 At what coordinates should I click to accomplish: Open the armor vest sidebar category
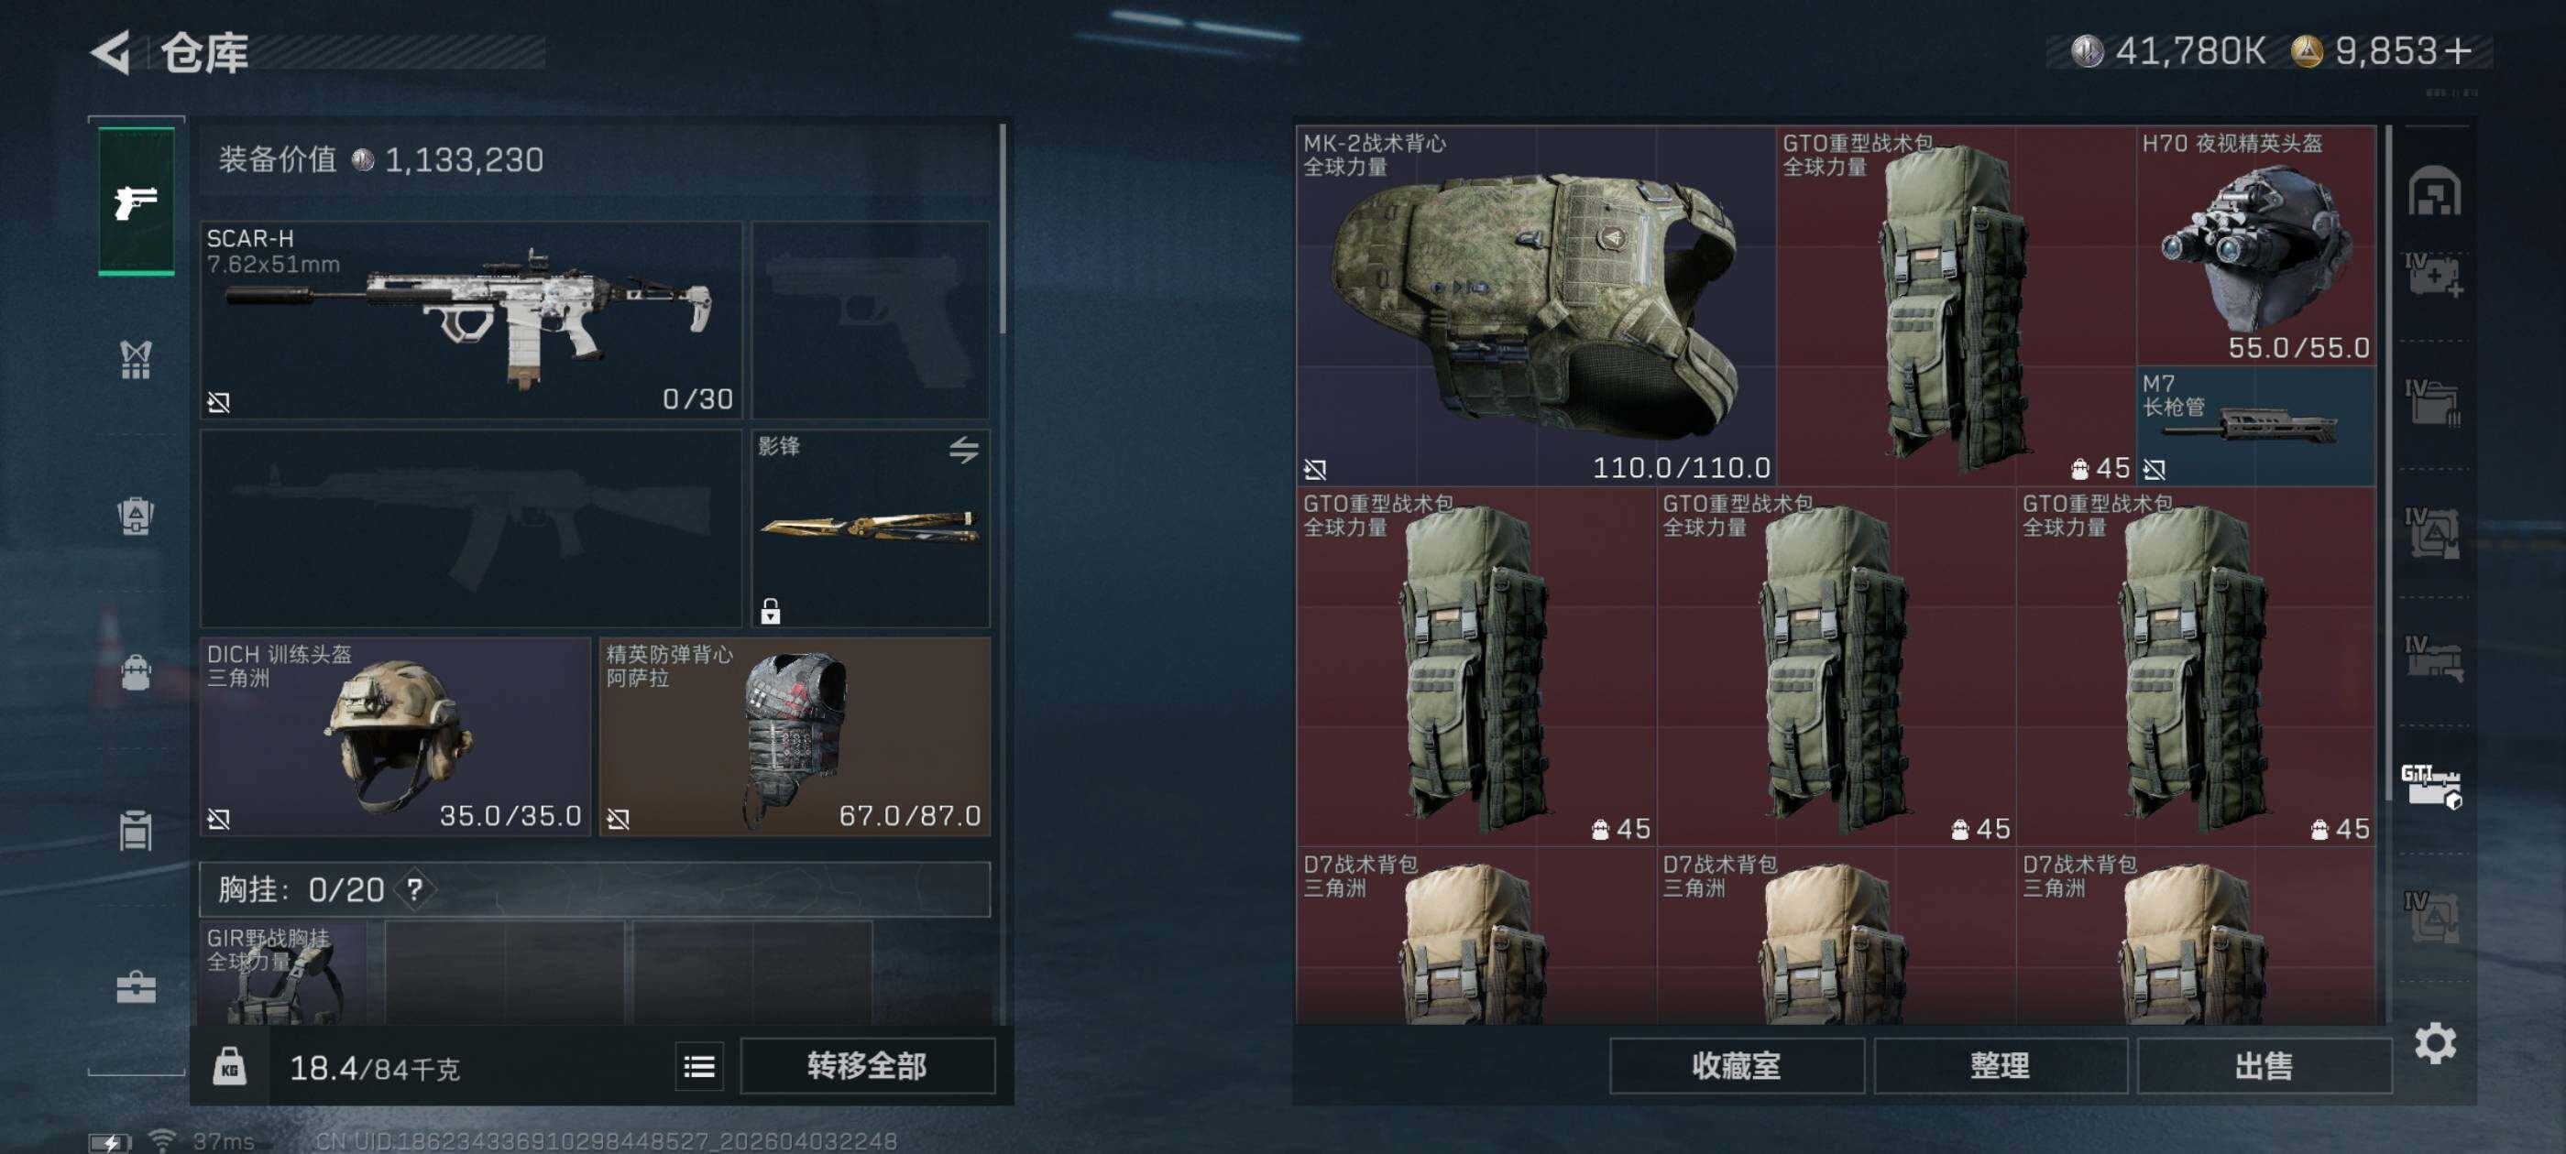point(137,359)
